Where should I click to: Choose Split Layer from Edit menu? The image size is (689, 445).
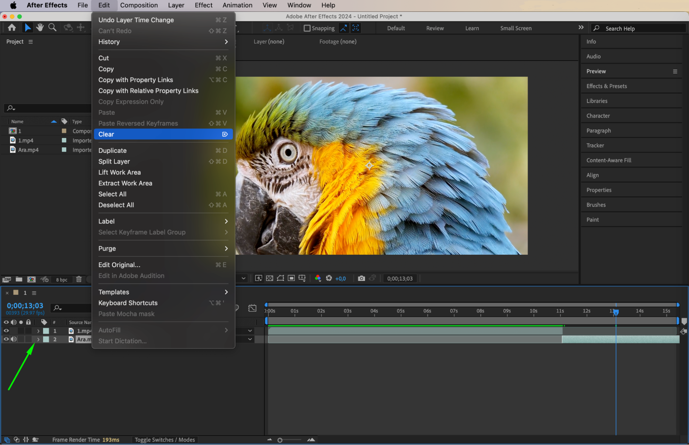(114, 161)
